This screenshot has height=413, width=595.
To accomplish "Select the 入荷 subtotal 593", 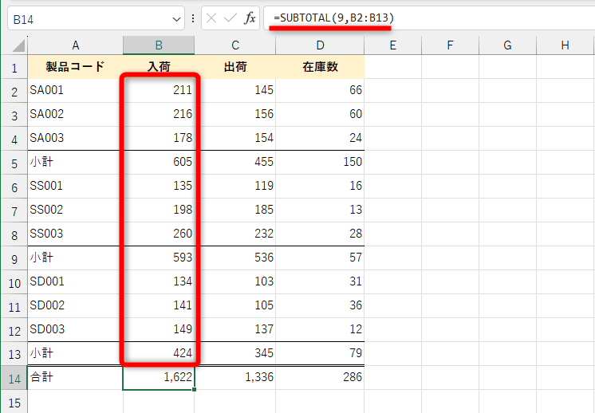I will pos(159,258).
